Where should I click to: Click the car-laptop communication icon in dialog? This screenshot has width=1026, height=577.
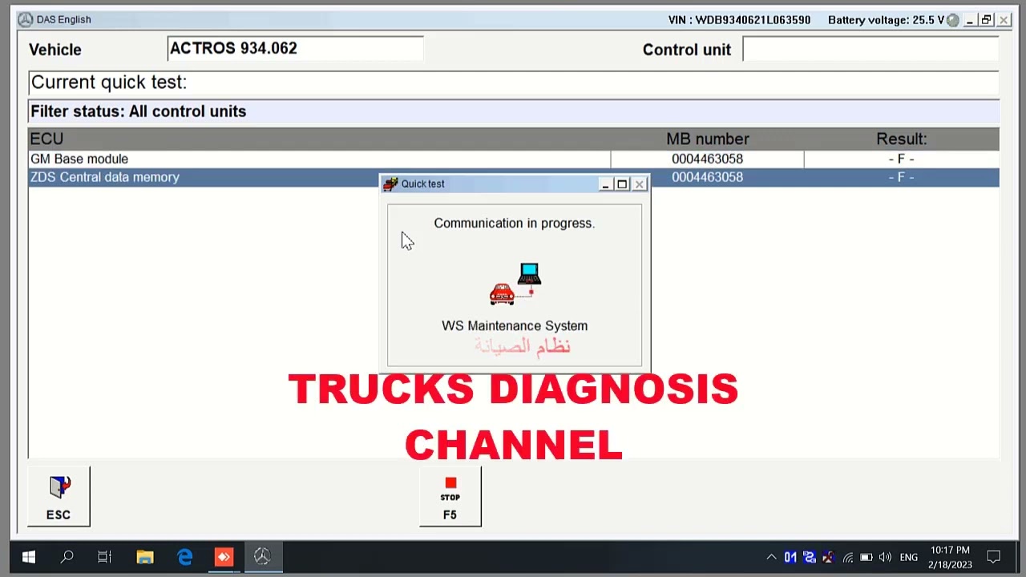pos(515,284)
